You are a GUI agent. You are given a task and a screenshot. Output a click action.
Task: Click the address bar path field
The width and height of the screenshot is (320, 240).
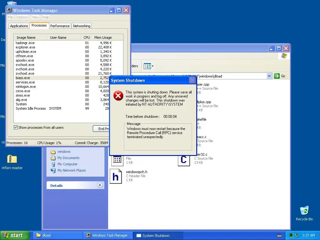(x=198, y=76)
